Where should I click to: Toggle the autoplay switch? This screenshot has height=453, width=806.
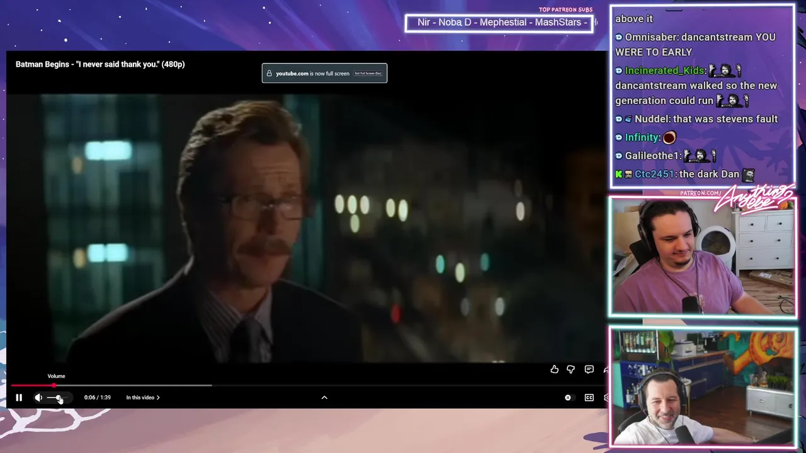[568, 398]
